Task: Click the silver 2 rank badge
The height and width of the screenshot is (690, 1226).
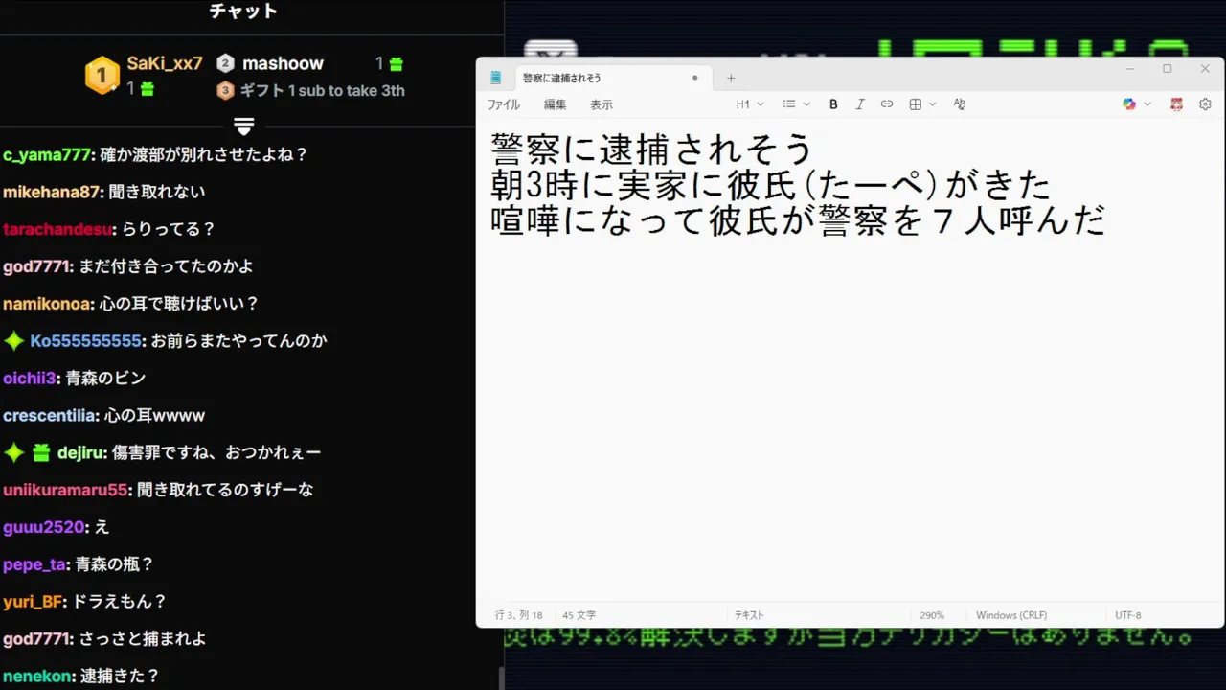Action: pos(225,63)
